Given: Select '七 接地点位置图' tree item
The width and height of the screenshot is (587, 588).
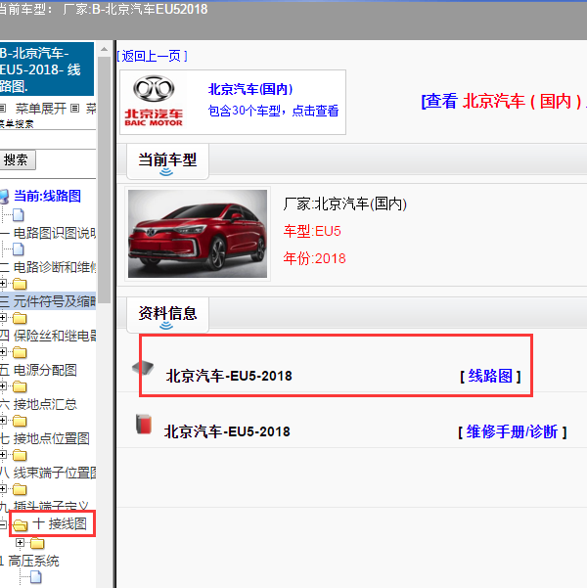Looking at the screenshot, I should 45,438.
